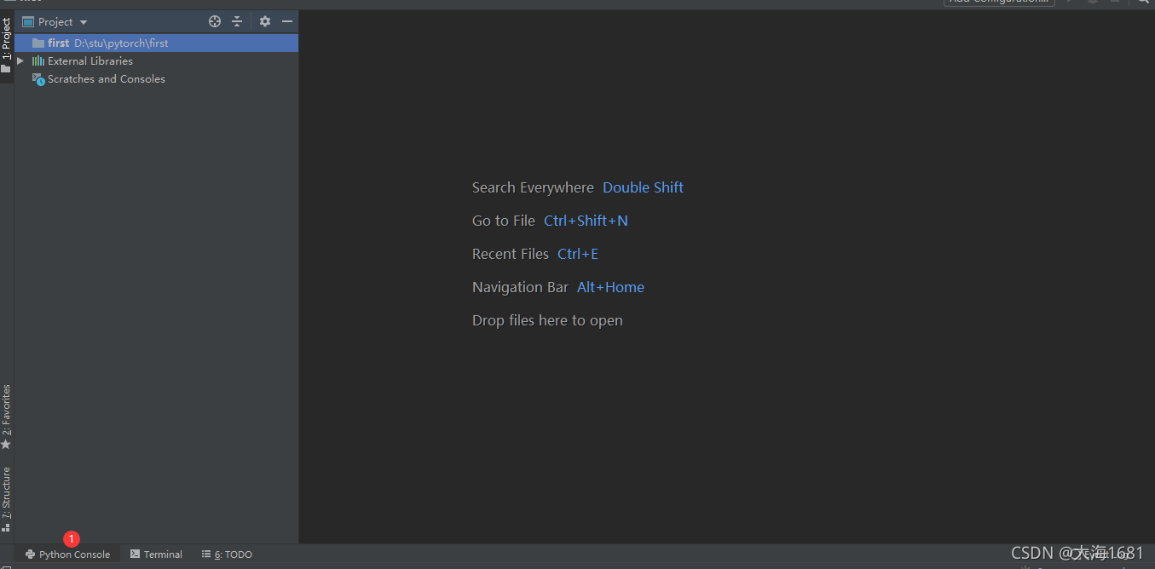This screenshot has height=569, width=1155.
Task: Select Scratches and Consoles entry
Action: 107,79
